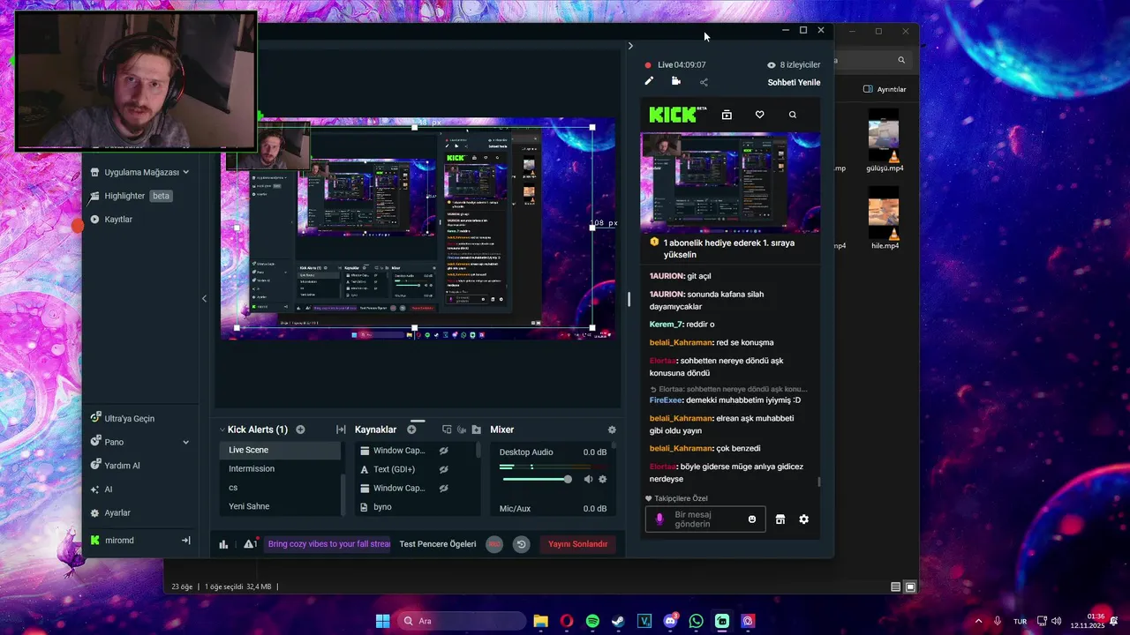Click the cozy vibes promo banner
Screen dimensions: 1130x635
click(x=328, y=544)
